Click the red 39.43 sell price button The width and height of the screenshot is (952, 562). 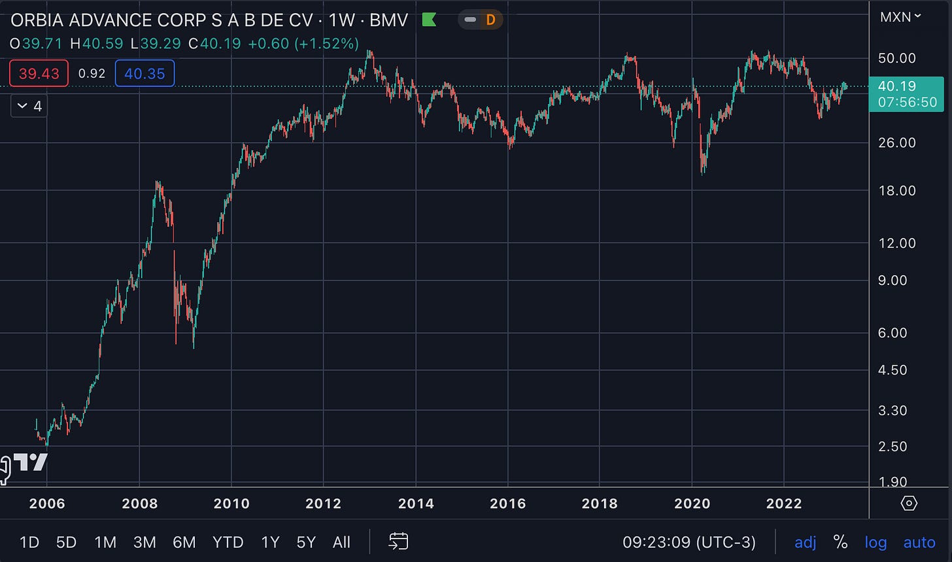[x=39, y=73]
